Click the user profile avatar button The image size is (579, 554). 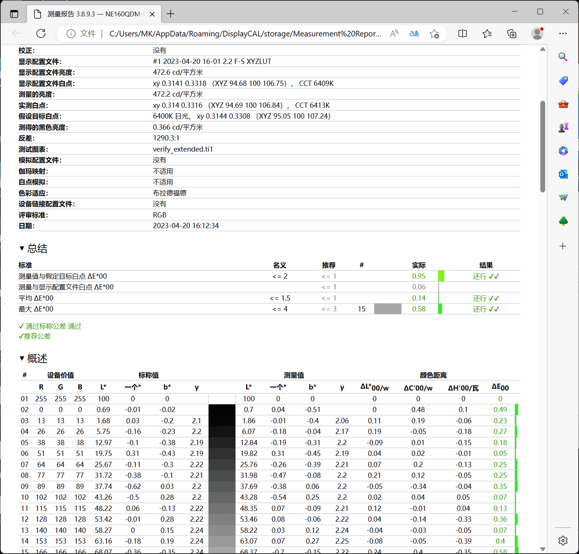537,34
